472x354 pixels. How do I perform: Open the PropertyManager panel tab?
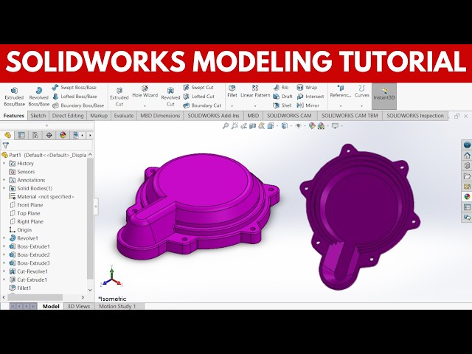pyautogui.click(x=21, y=135)
